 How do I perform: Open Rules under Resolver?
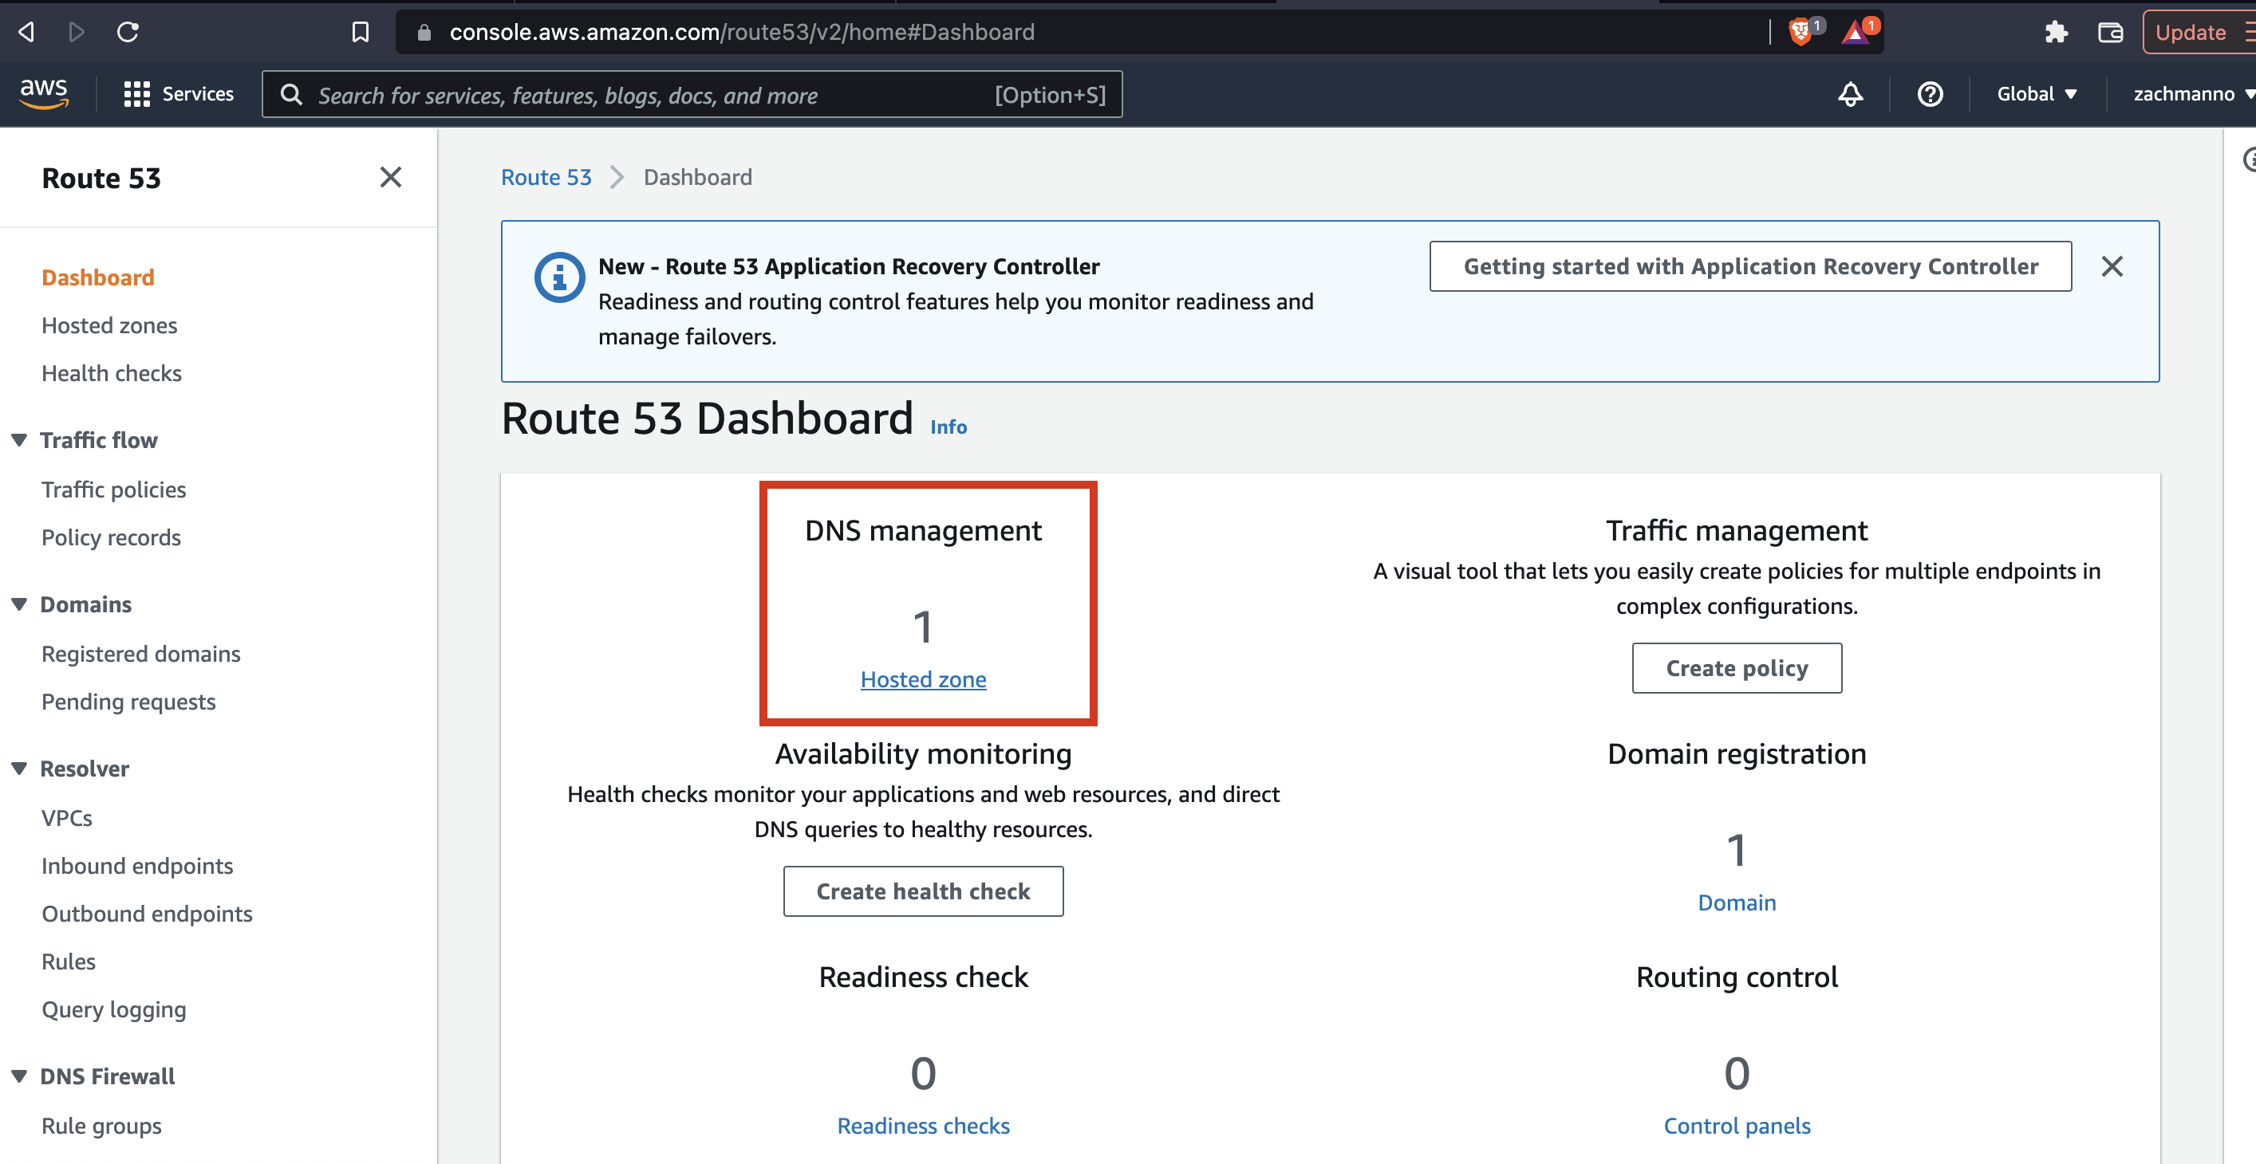pos(69,961)
